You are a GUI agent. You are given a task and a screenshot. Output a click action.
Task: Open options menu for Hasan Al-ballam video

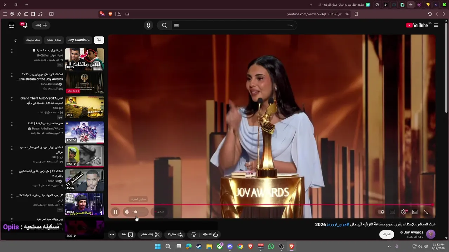(12, 124)
